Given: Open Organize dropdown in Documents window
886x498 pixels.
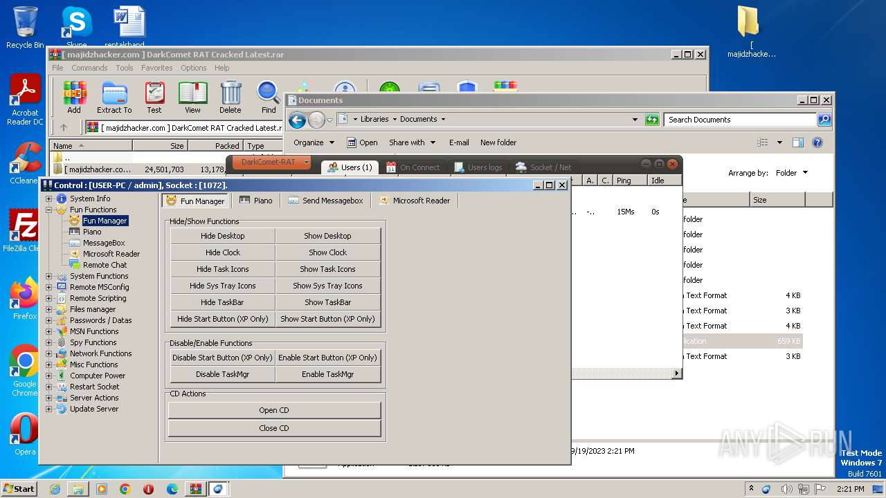Looking at the screenshot, I should click(x=314, y=142).
